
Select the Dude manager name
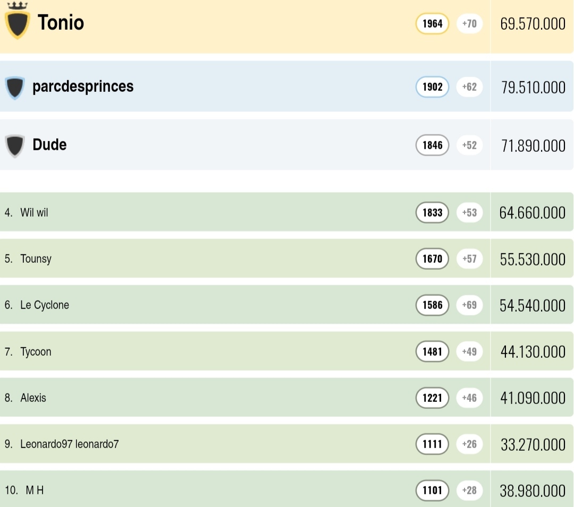(49, 144)
